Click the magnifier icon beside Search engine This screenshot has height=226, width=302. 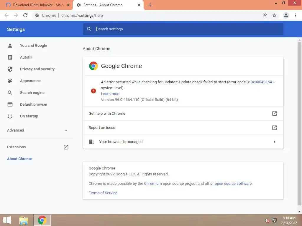(10, 93)
